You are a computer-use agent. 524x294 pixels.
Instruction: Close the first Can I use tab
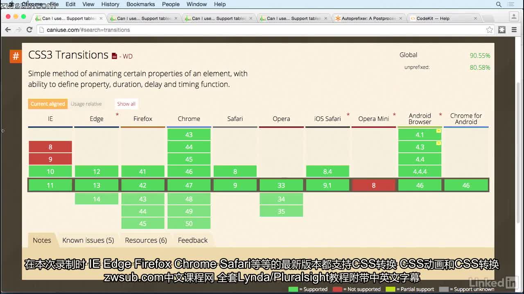point(101,18)
